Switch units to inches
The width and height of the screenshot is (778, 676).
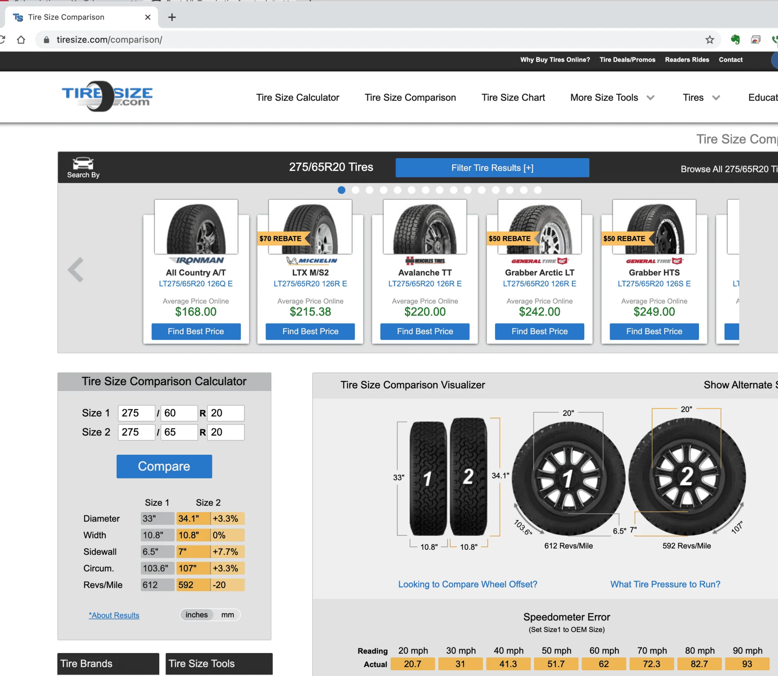pyautogui.click(x=197, y=615)
